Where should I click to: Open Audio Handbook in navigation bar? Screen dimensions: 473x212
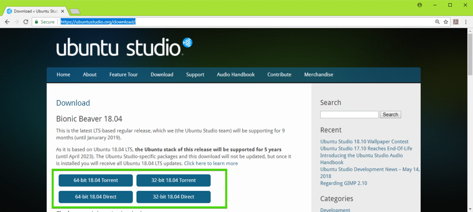click(236, 75)
